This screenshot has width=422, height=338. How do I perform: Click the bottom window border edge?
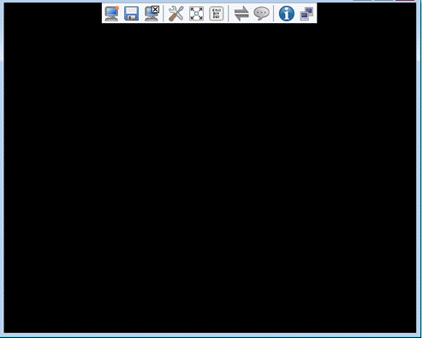(x=211, y=335)
